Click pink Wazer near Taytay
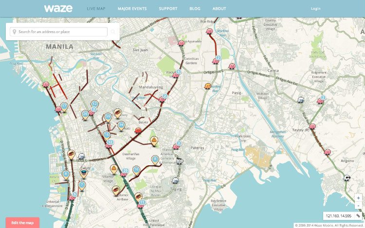This screenshot has height=228, width=365. pos(312,126)
